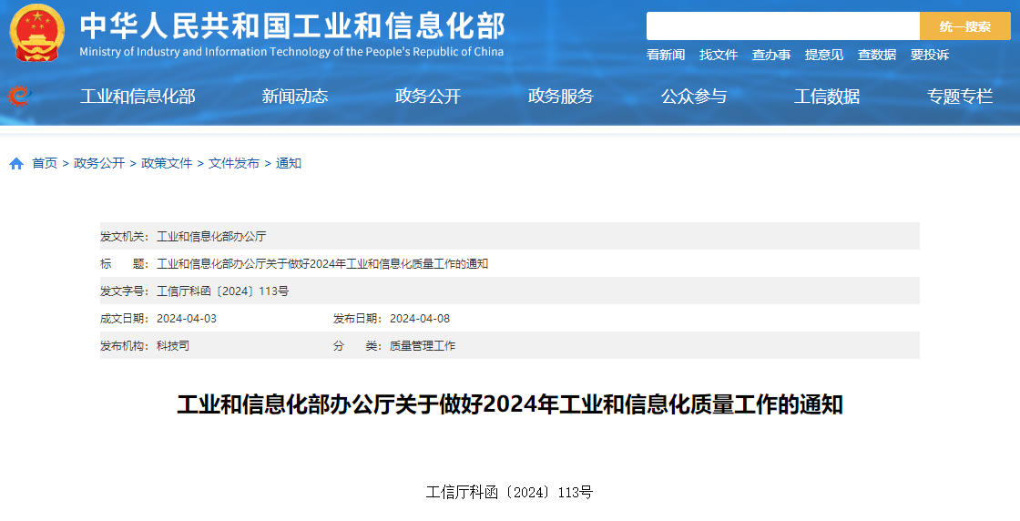Open the 找文件 quick link
Viewport: 1020px width, 521px height.
(x=719, y=55)
